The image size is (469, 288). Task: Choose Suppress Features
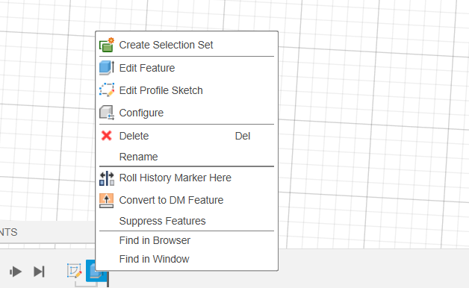(187, 221)
